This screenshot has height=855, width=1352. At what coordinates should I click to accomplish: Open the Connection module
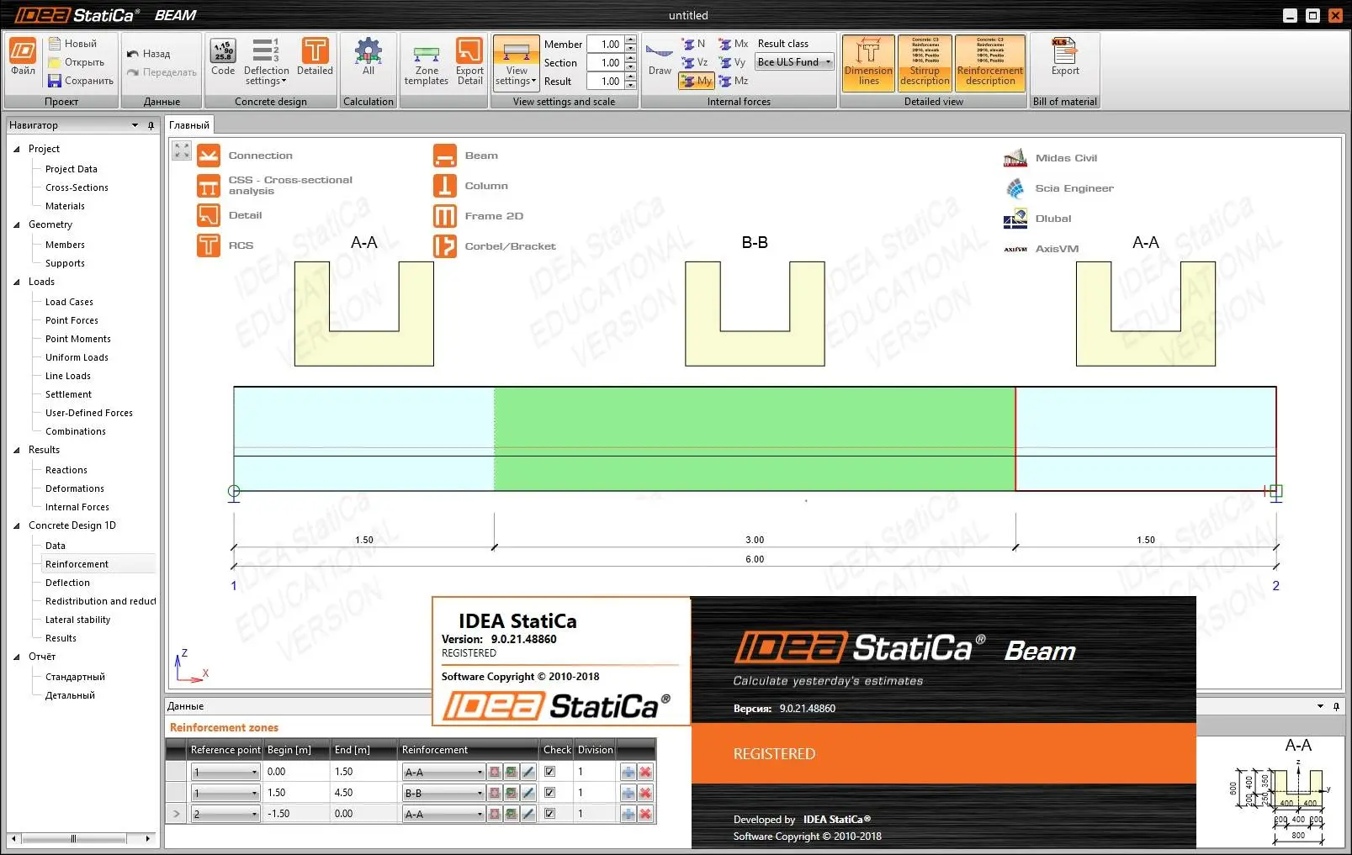click(245, 156)
